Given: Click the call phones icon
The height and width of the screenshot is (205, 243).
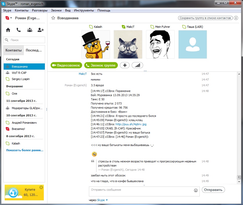Looking at the screenshot, I should [x=19, y=30].
